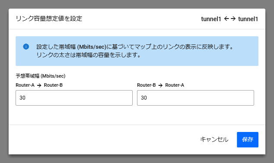Click the blue info icon in banner

26,47
